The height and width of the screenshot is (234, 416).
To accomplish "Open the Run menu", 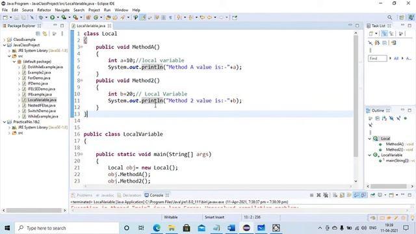I will pos(107,10).
